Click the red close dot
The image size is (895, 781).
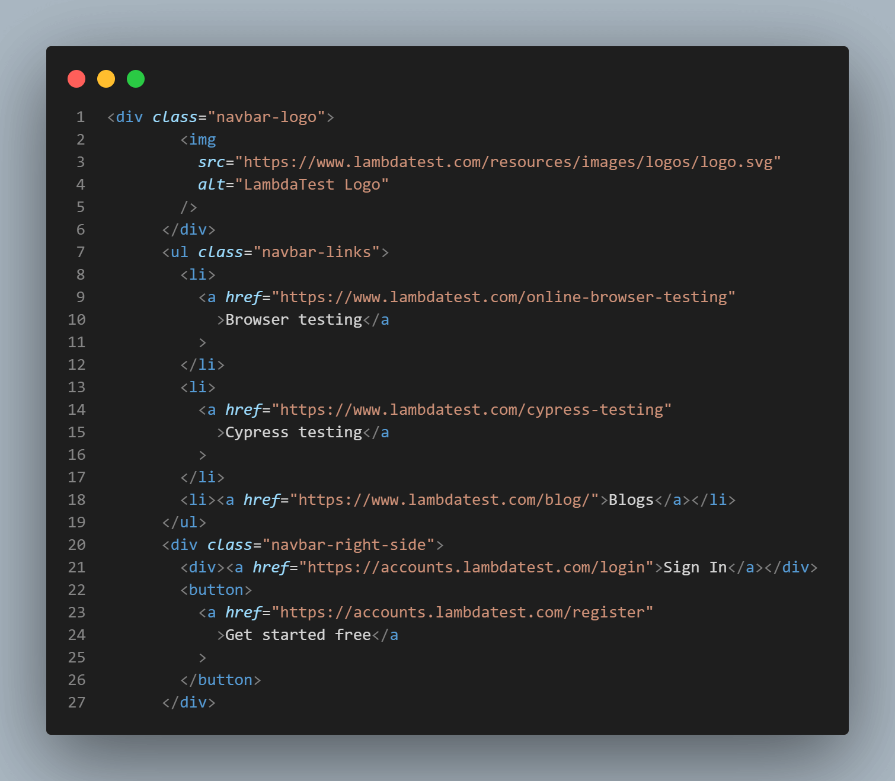click(76, 79)
